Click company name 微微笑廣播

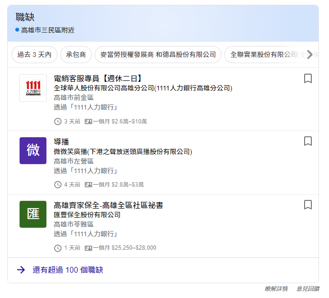(123, 152)
